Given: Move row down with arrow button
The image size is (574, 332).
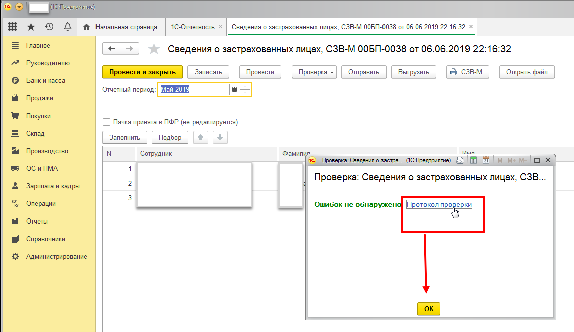Looking at the screenshot, I should [x=220, y=137].
